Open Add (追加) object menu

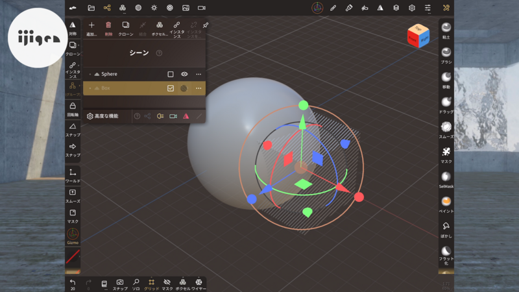point(91,29)
